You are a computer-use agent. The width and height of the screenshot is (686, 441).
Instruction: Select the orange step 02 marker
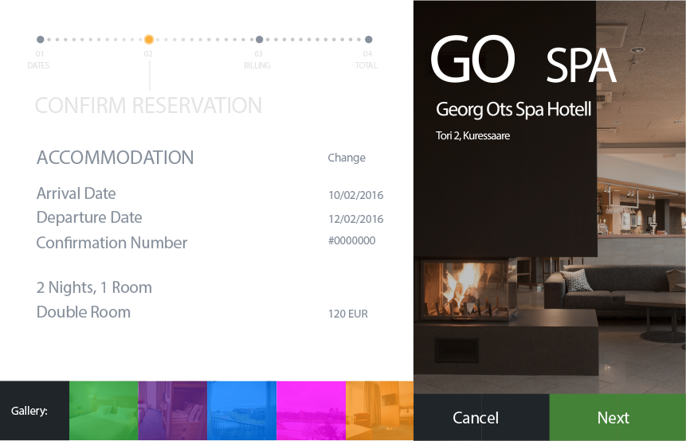coord(149,39)
